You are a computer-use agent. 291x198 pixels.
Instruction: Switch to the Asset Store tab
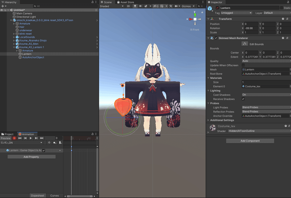pos(125,2)
